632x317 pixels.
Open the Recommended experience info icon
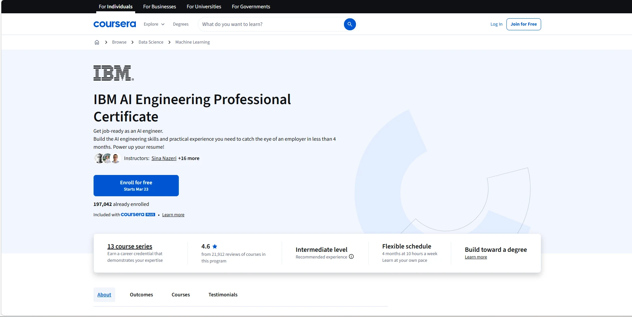tap(351, 256)
